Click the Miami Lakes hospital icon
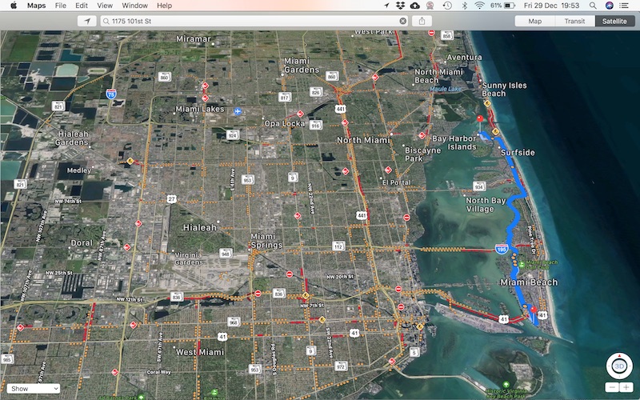Screen dimensions: 640x400 click(238, 110)
